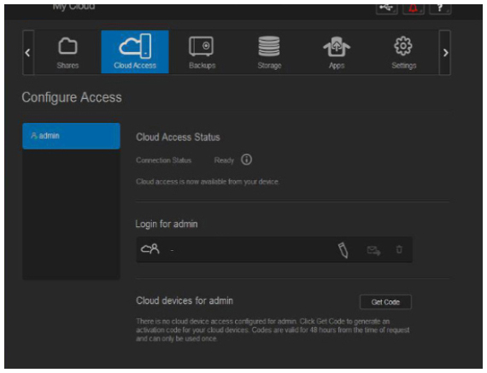Click the 'Cloud devices for admin' heading
The image size is (487, 373).
click(x=185, y=300)
